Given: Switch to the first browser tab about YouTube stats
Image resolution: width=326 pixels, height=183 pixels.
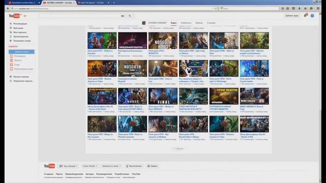Looking at the screenshot, I should pos(24,3).
